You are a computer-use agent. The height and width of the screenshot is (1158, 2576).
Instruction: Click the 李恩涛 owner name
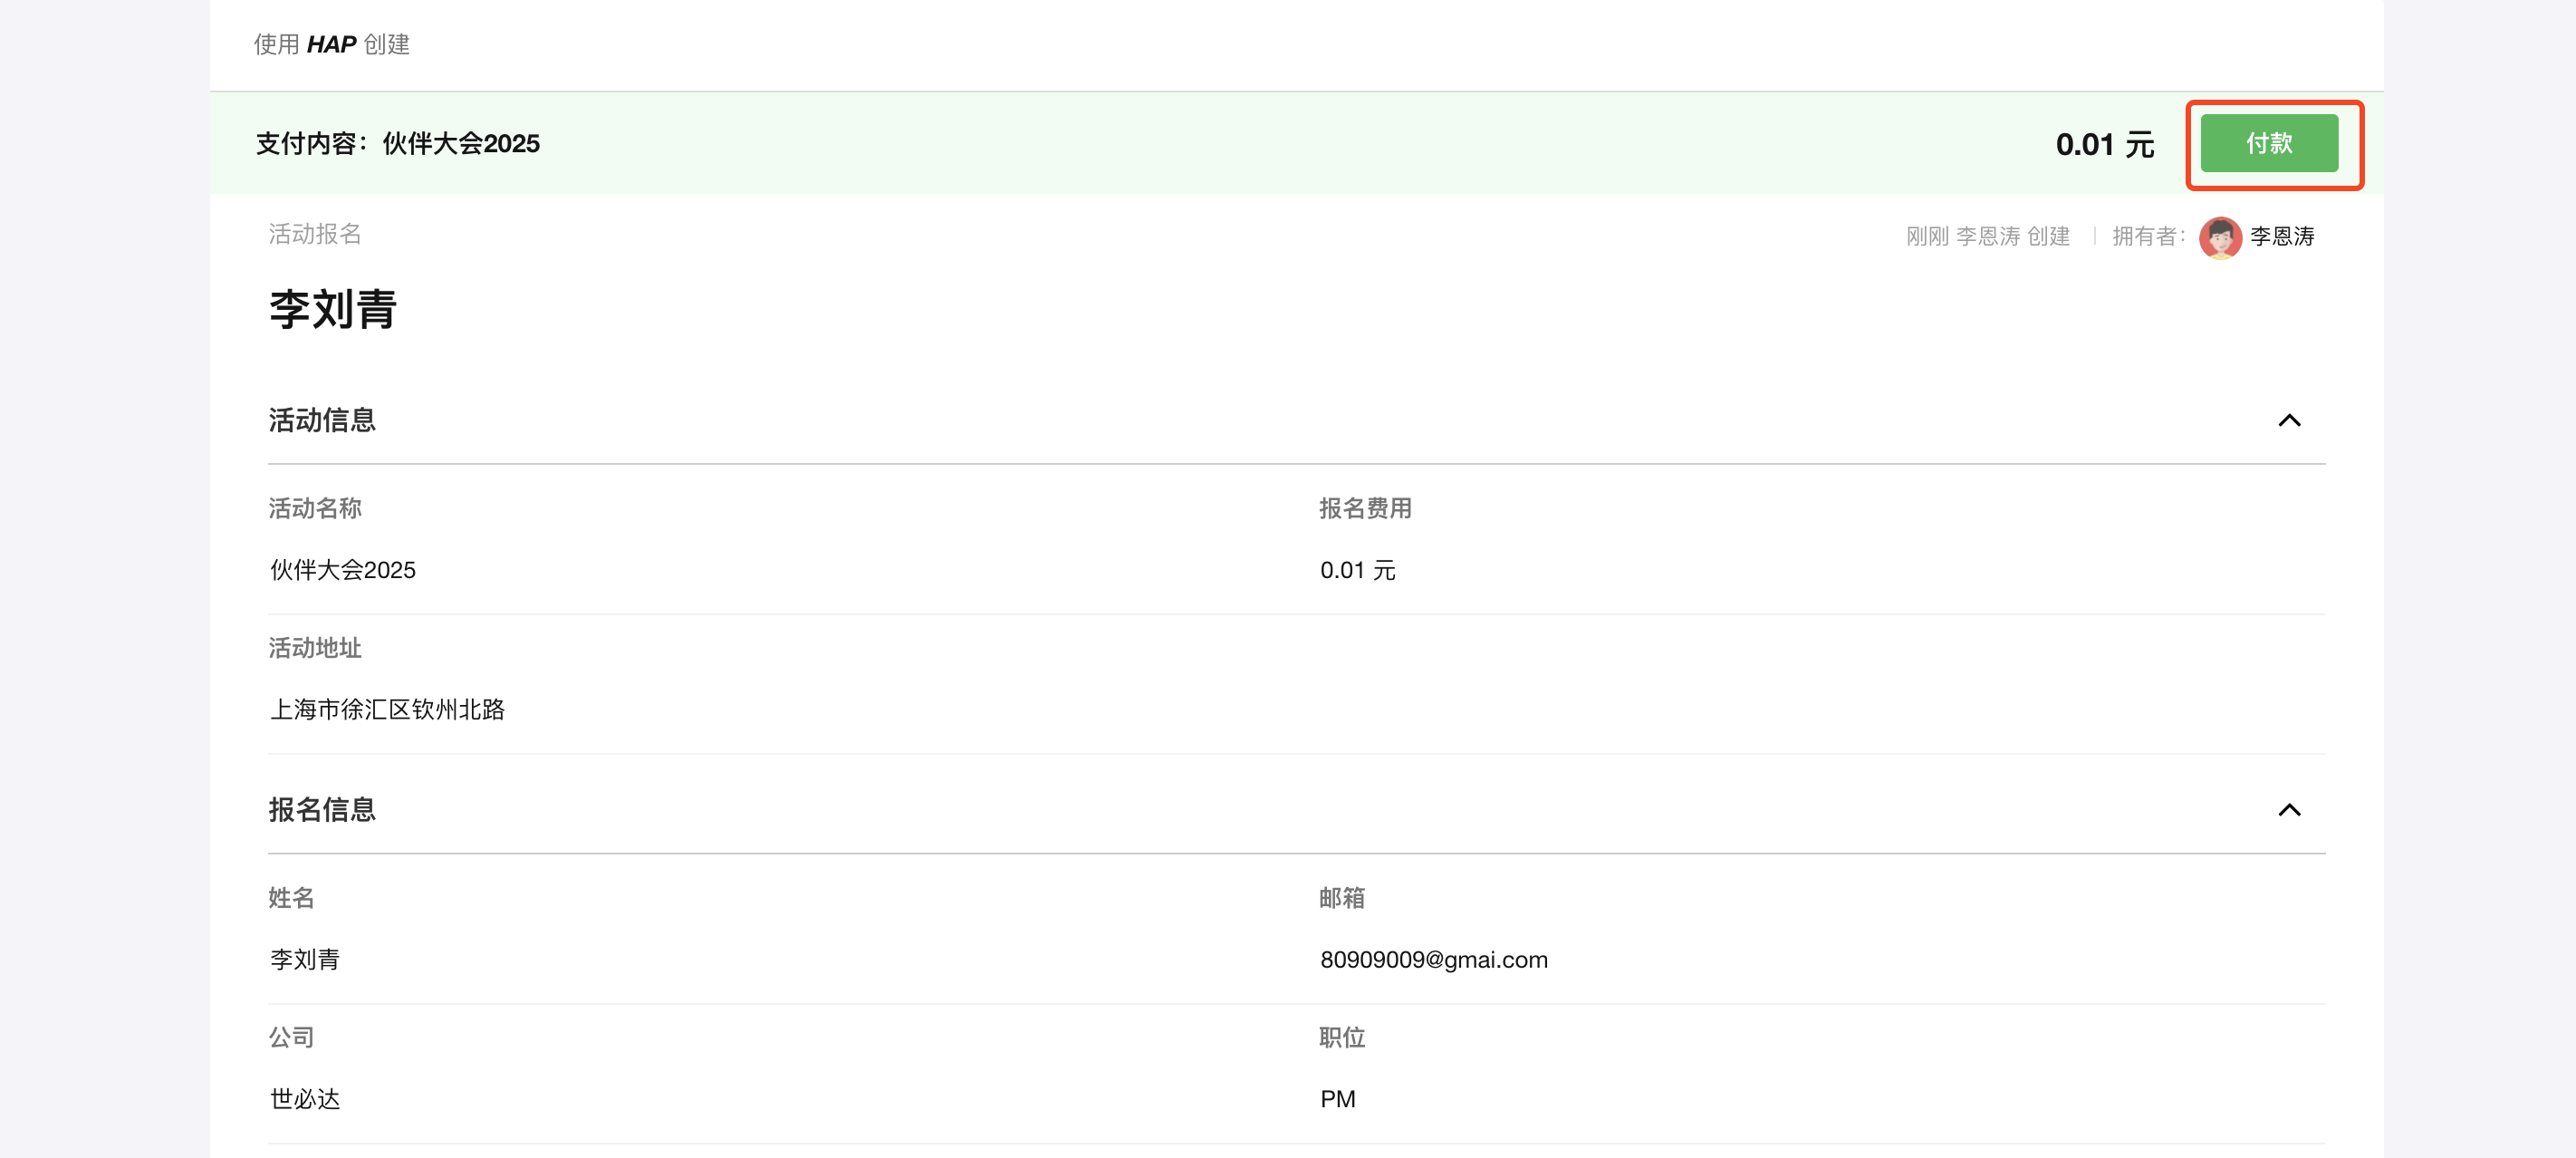(x=2281, y=236)
